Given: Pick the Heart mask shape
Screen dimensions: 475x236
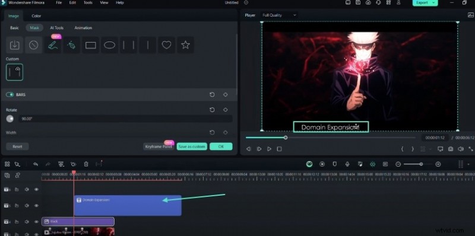Looking at the screenshot, I should 166,45.
